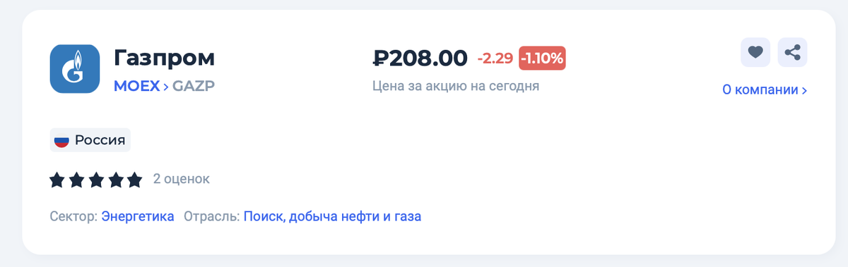Click the -1.10% change badge
The height and width of the screenshot is (267, 848).
click(x=542, y=58)
